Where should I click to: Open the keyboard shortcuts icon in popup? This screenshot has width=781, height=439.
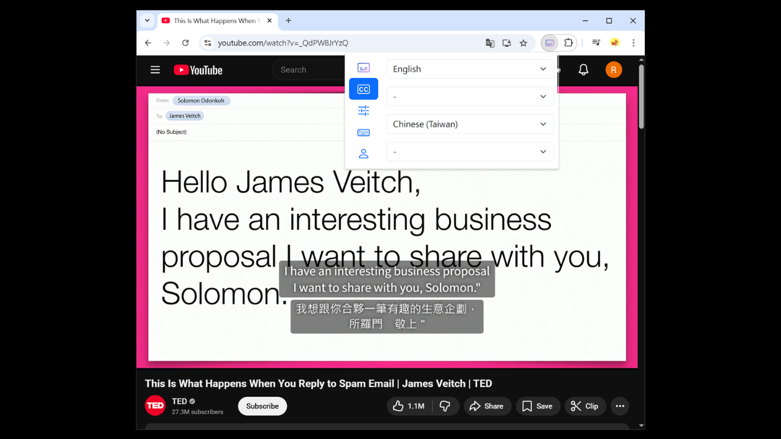(364, 132)
